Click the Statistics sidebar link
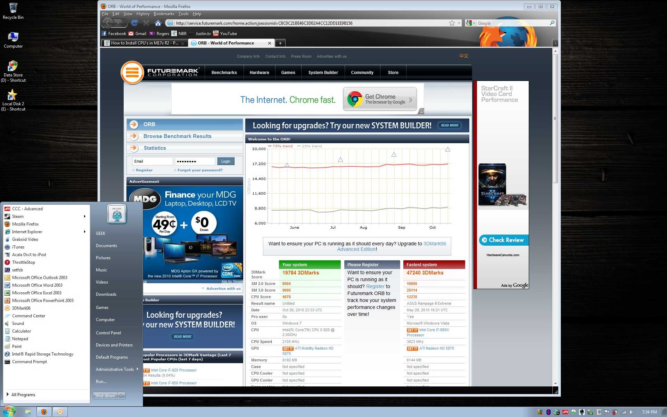667x417 pixels. click(x=155, y=148)
